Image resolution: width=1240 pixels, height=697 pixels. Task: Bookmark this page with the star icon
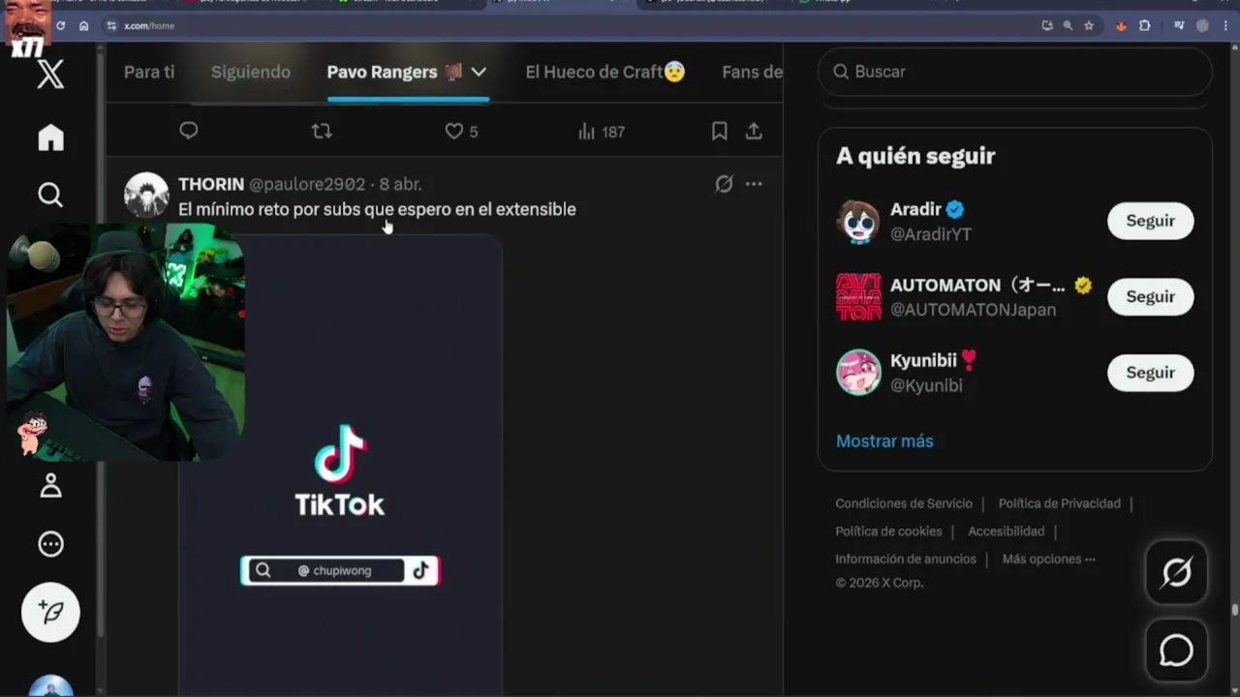(x=1088, y=26)
